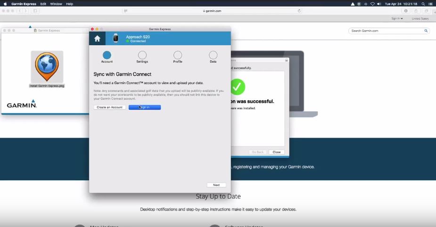Select the Data step circle

pyautogui.click(x=213, y=55)
